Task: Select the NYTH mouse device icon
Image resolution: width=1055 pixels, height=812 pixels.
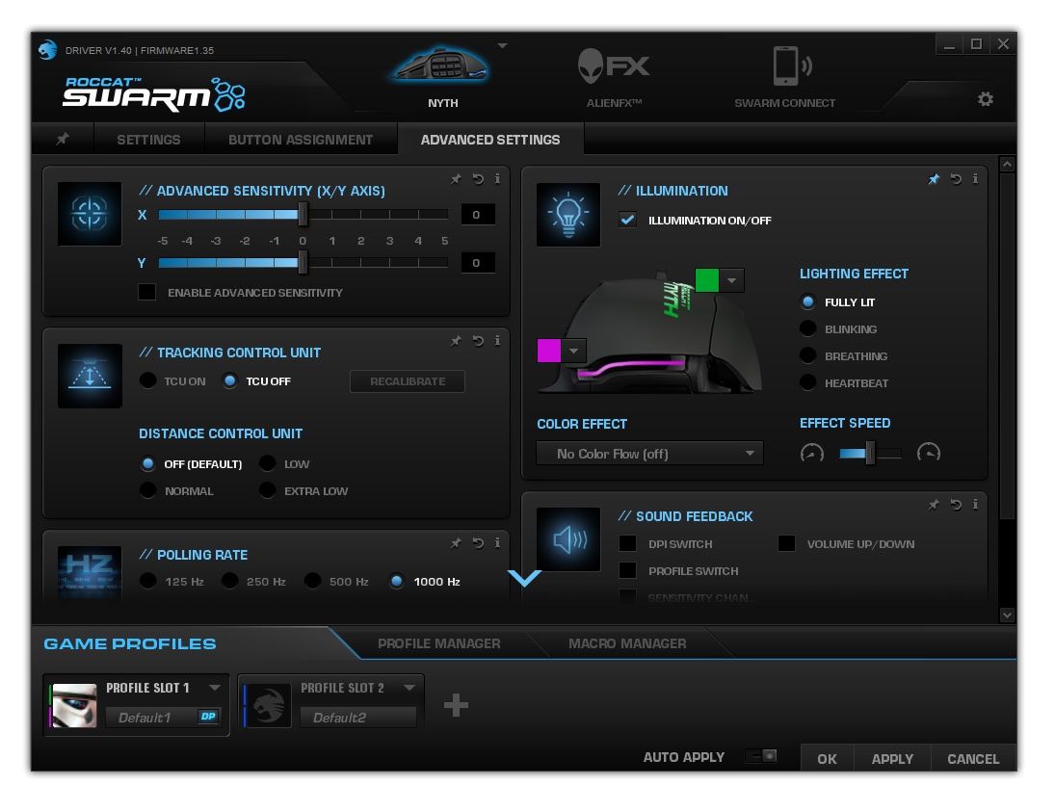Action: point(441,66)
